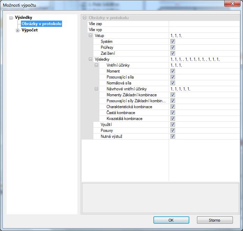Toggle the Posuvy checkbox
The height and width of the screenshot is (231, 243).
pyautogui.click(x=173, y=130)
